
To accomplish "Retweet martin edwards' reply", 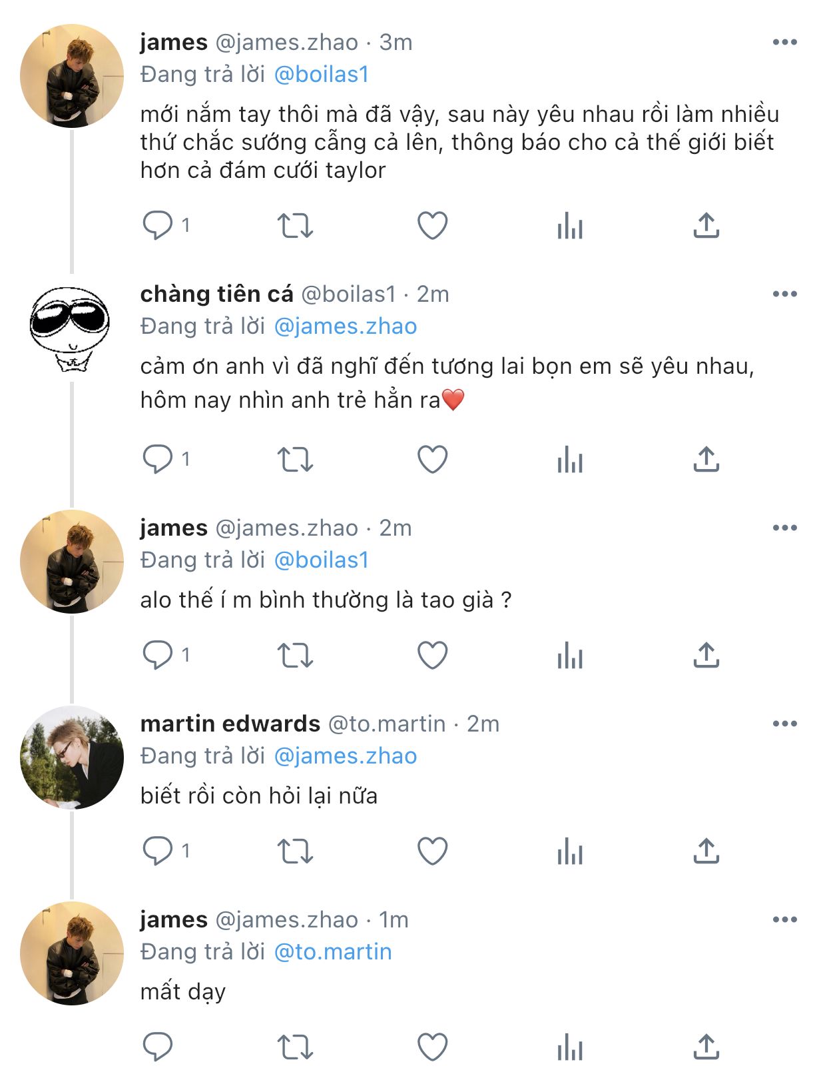I will click(x=295, y=851).
